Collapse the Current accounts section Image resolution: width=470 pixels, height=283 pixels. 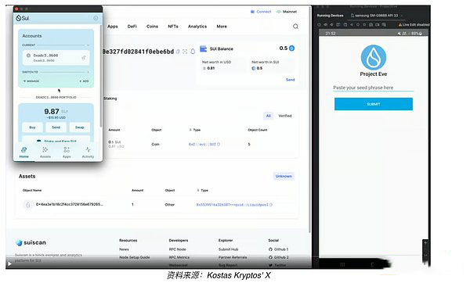pos(88,45)
